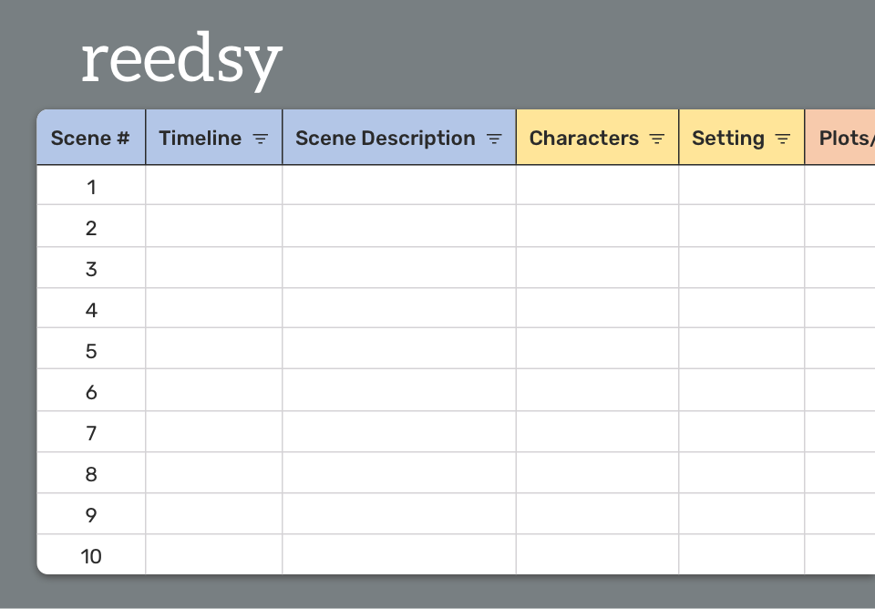The image size is (875, 609).
Task: Click the Setting header label
Action: pos(728,139)
